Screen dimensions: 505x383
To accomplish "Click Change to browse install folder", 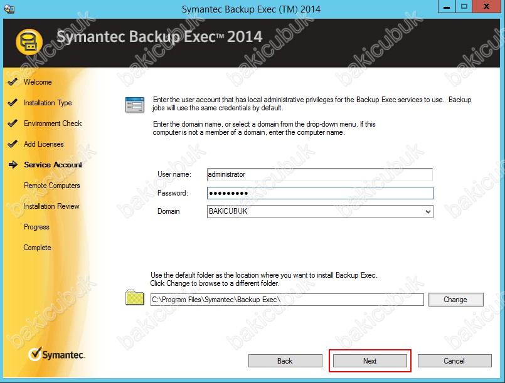I will (x=455, y=300).
